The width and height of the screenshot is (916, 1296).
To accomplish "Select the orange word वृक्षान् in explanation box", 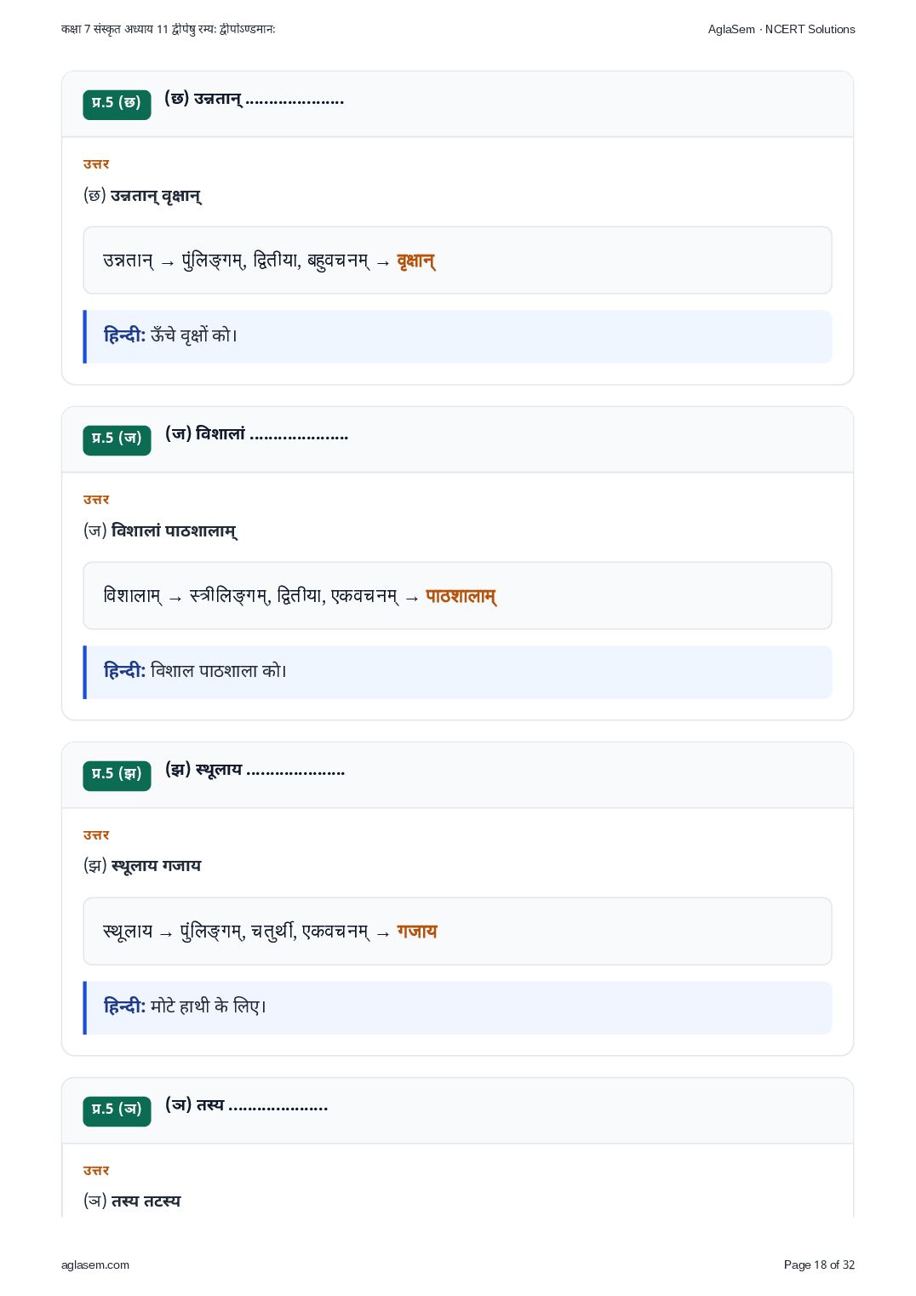I will tap(416, 261).
